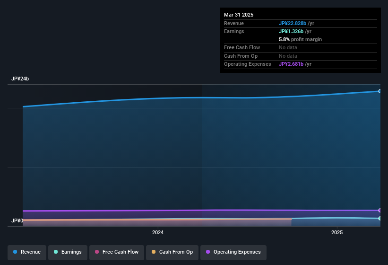
Task: Toggle the Free Cash Flow legend button
Action: (x=117, y=252)
